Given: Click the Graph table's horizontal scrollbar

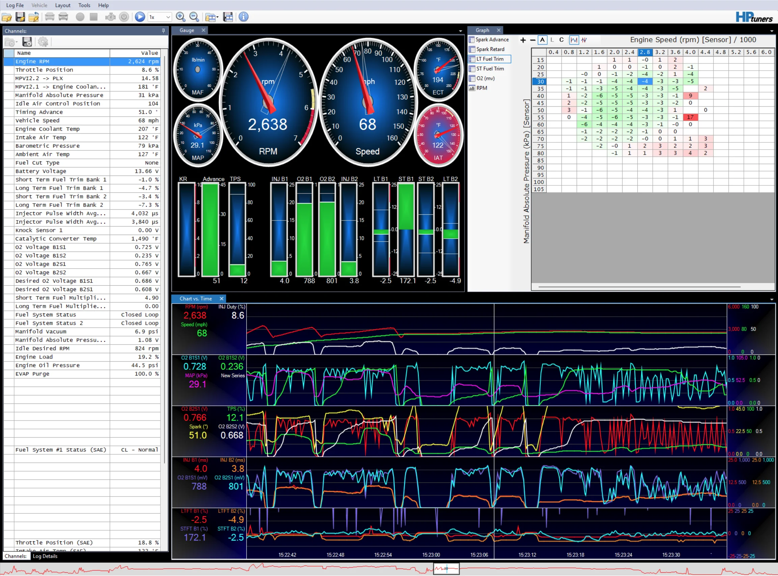Looking at the screenshot, I should tap(639, 287).
